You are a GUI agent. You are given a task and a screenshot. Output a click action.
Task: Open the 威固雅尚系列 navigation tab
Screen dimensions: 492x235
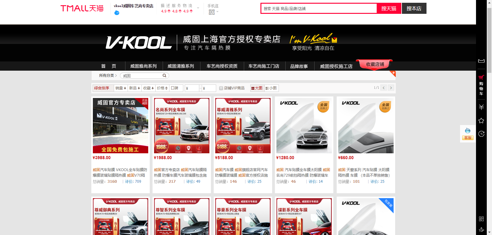click(x=143, y=66)
